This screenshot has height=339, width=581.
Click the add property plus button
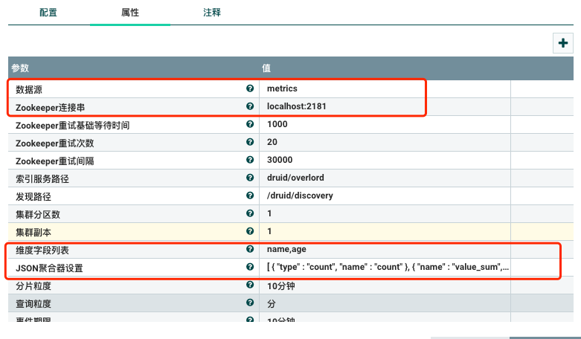point(563,44)
